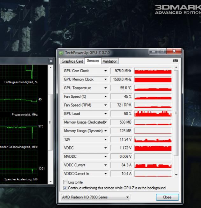
Task: Open the Fan Speed (%) sensor dropdown
Action: (x=106, y=97)
